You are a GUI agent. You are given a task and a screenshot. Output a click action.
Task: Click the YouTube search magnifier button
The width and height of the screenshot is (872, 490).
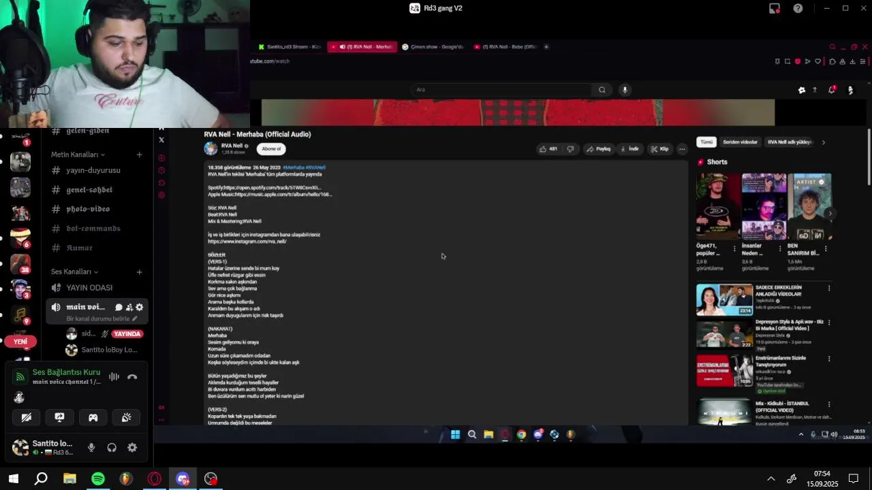602,90
